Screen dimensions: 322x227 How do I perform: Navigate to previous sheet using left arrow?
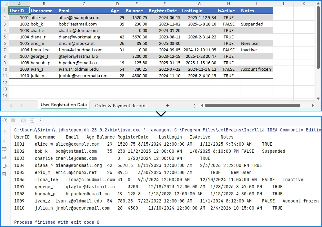tap(11, 105)
